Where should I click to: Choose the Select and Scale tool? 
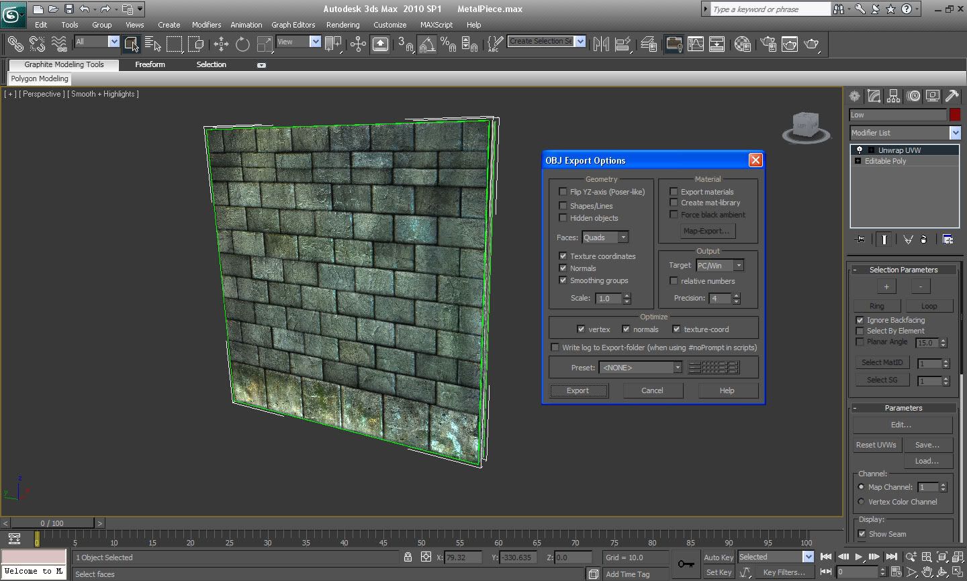pyautogui.click(x=265, y=44)
